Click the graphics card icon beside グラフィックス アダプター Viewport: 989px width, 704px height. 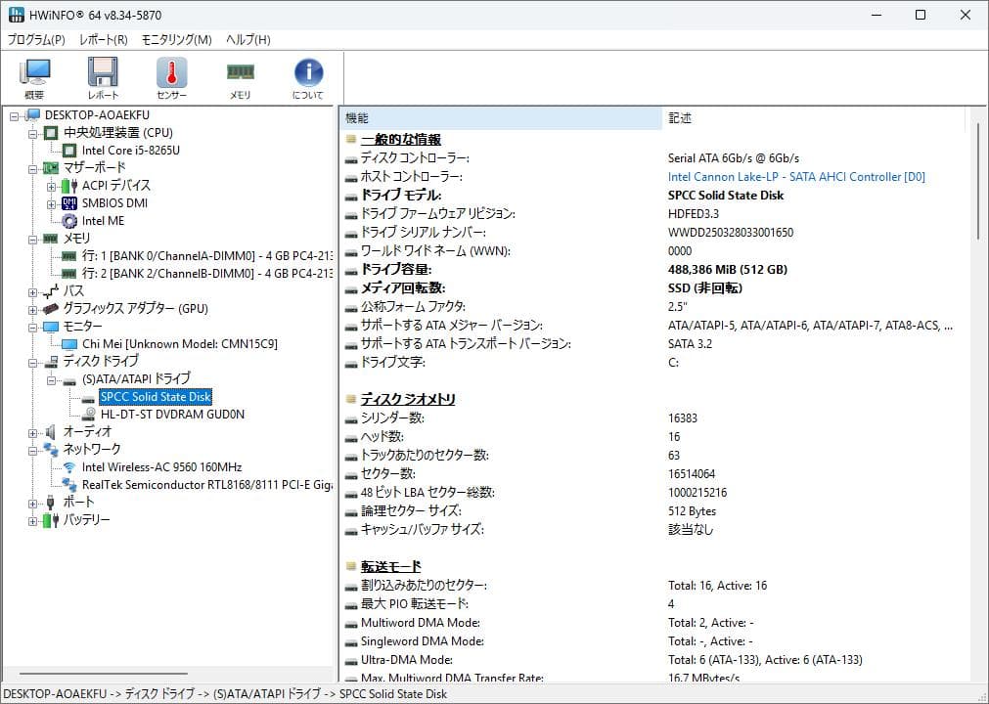(x=51, y=309)
